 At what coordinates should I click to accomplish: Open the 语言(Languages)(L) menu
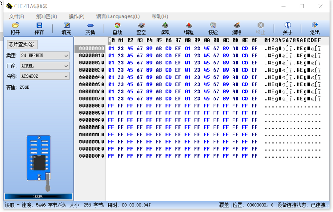click(x=118, y=16)
